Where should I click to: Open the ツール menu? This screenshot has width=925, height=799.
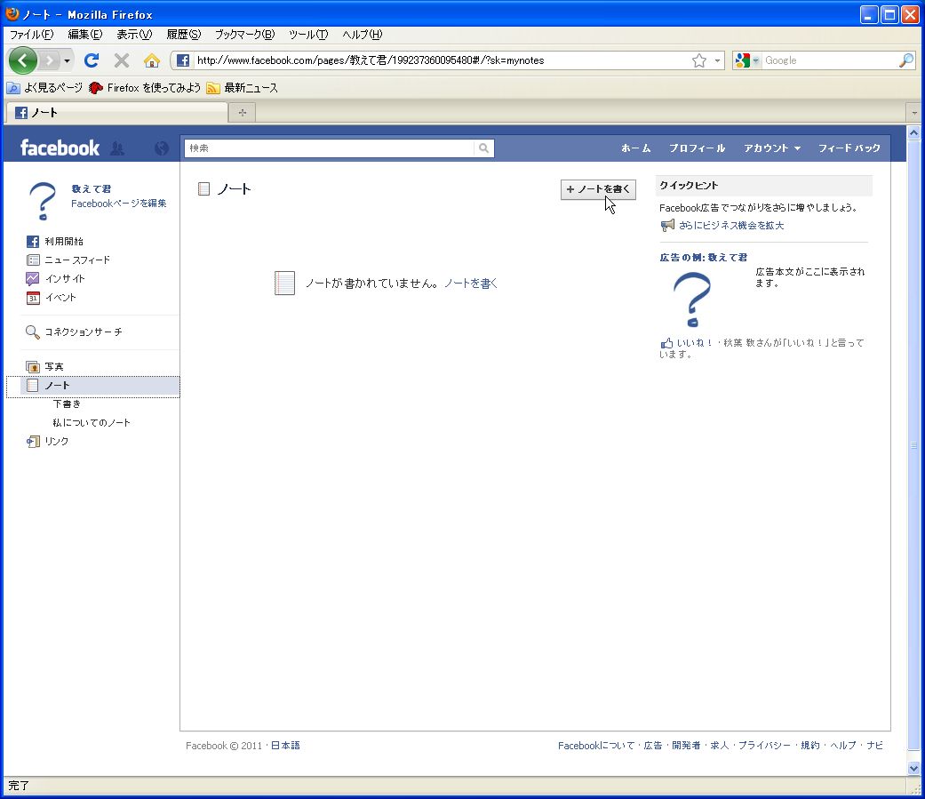tap(308, 35)
